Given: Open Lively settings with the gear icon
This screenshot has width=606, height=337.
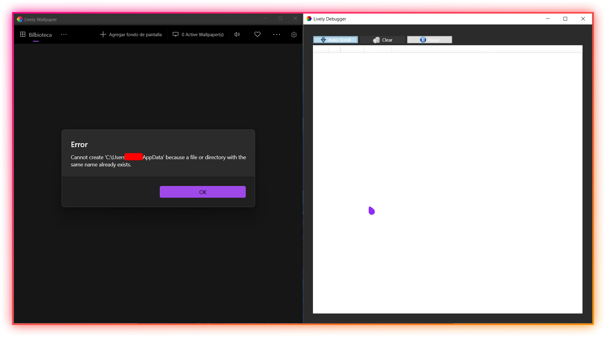Looking at the screenshot, I should coord(294,34).
